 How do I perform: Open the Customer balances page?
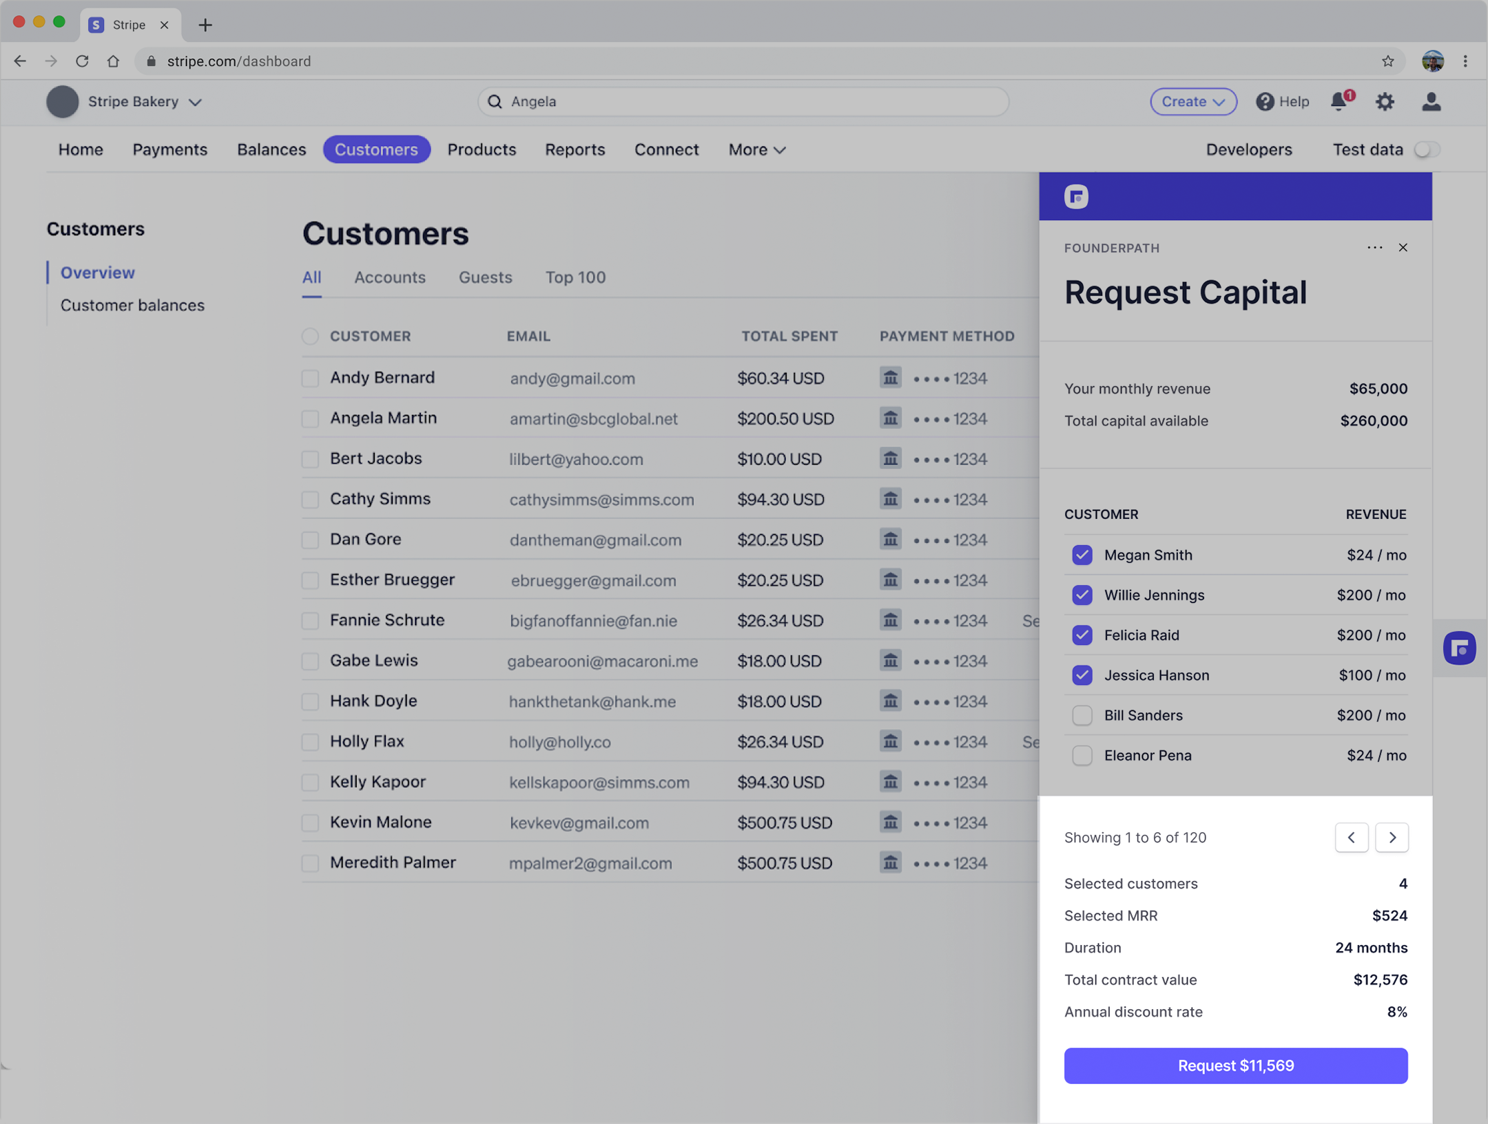tap(132, 305)
